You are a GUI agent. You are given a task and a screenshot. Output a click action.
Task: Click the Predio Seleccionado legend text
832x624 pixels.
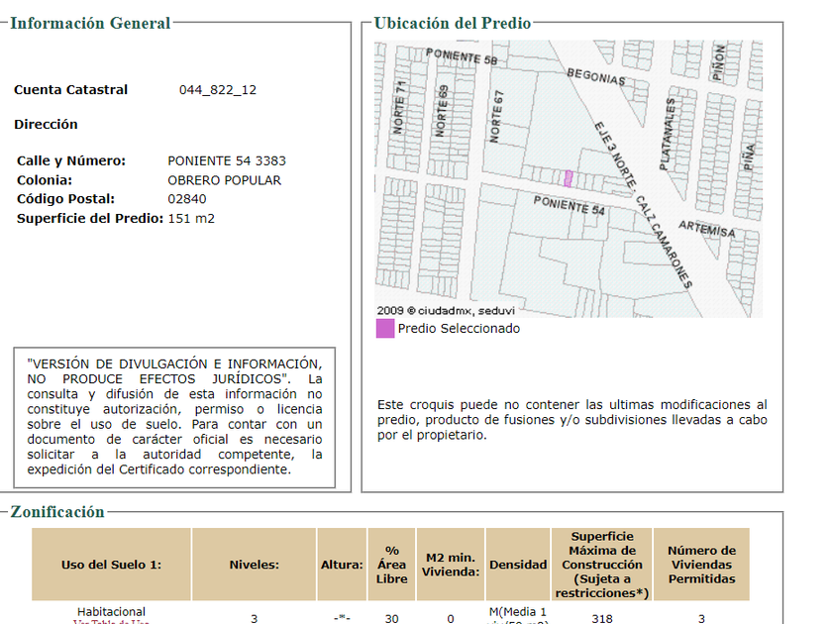[459, 329]
